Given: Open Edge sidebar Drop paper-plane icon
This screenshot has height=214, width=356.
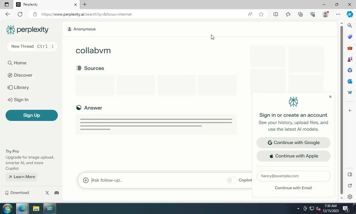Looking at the screenshot, I should 350,93.
